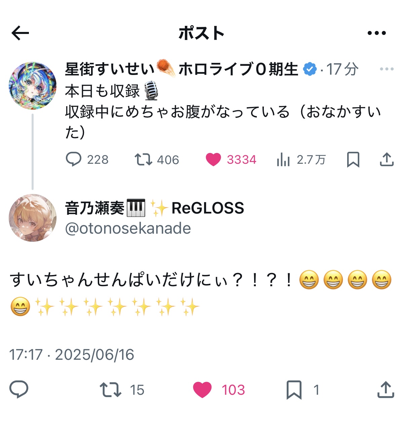Open the three-dot menu in the header

[x=376, y=33]
